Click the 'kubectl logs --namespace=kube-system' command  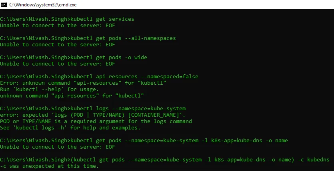[x=128, y=108]
